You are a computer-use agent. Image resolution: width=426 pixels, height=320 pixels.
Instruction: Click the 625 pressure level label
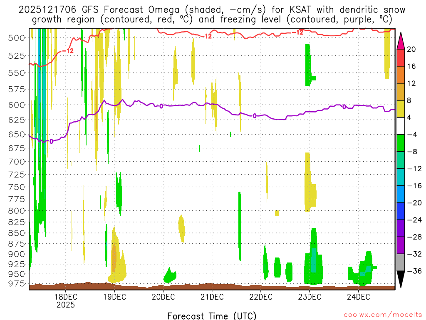tap(17, 120)
